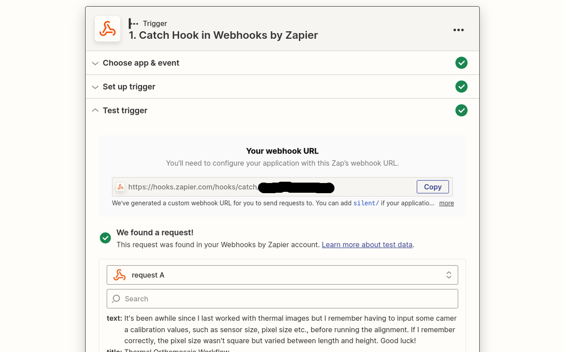Click the small webhook icon in URL field
The image size is (564, 352).
pyautogui.click(x=120, y=187)
